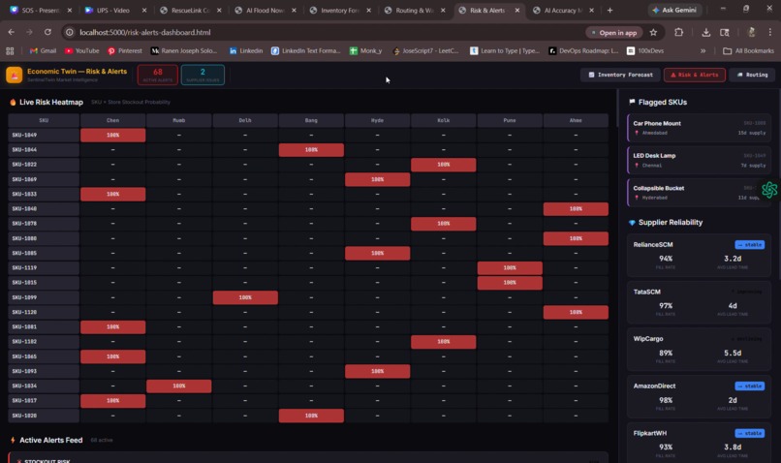Reload the risk alerts dashboard page
Image resolution: width=781 pixels, height=463 pixels.
[x=47, y=32]
